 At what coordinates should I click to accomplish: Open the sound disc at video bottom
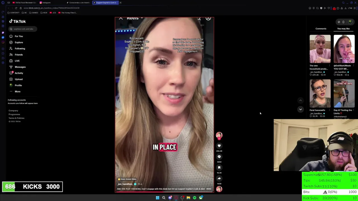pyautogui.click(x=219, y=189)
